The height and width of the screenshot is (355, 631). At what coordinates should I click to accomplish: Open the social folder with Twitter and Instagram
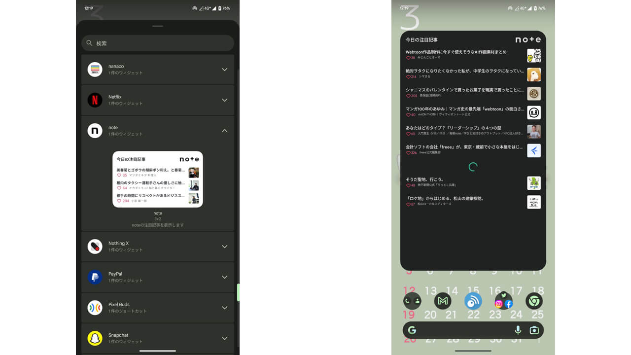pyautogui.click(x=503, y=300)
